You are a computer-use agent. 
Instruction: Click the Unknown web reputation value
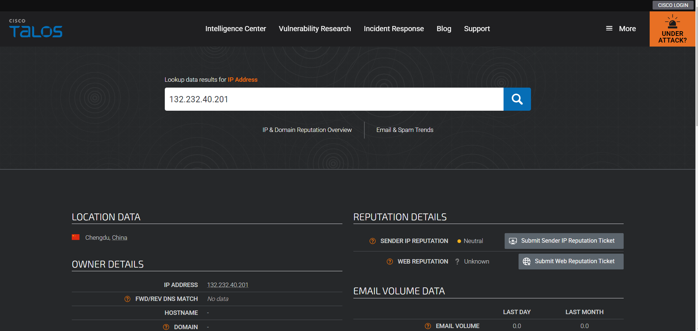476,261
